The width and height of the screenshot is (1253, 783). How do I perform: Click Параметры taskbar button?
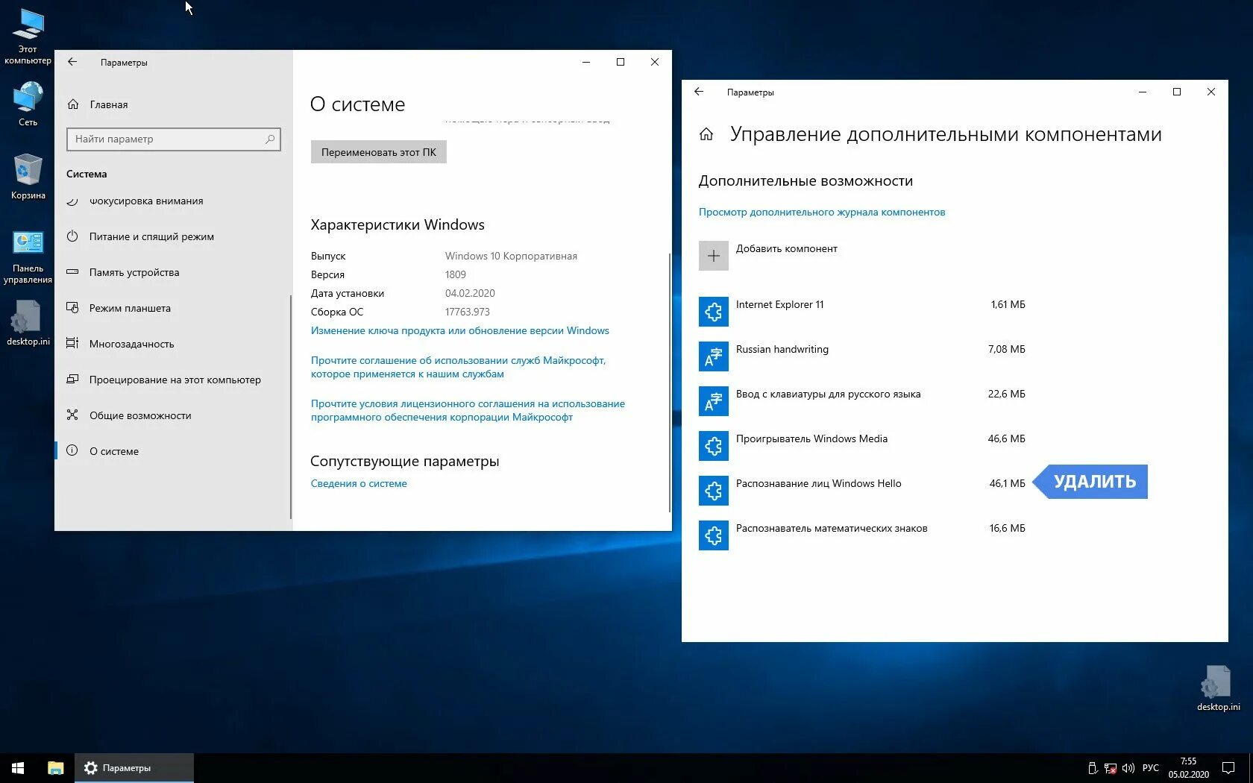click(134, 768)
